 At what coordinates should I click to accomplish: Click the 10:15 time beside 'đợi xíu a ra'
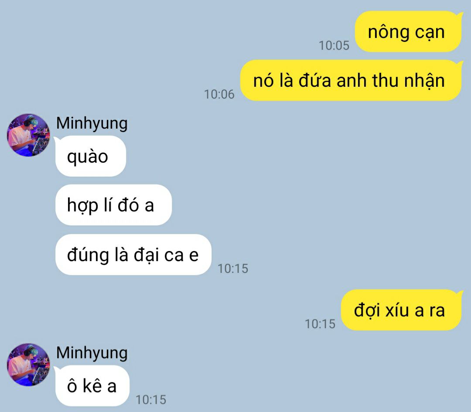320,324
